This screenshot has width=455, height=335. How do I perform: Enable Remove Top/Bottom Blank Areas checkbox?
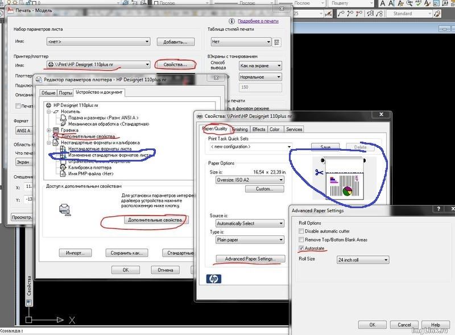point(301,239)
